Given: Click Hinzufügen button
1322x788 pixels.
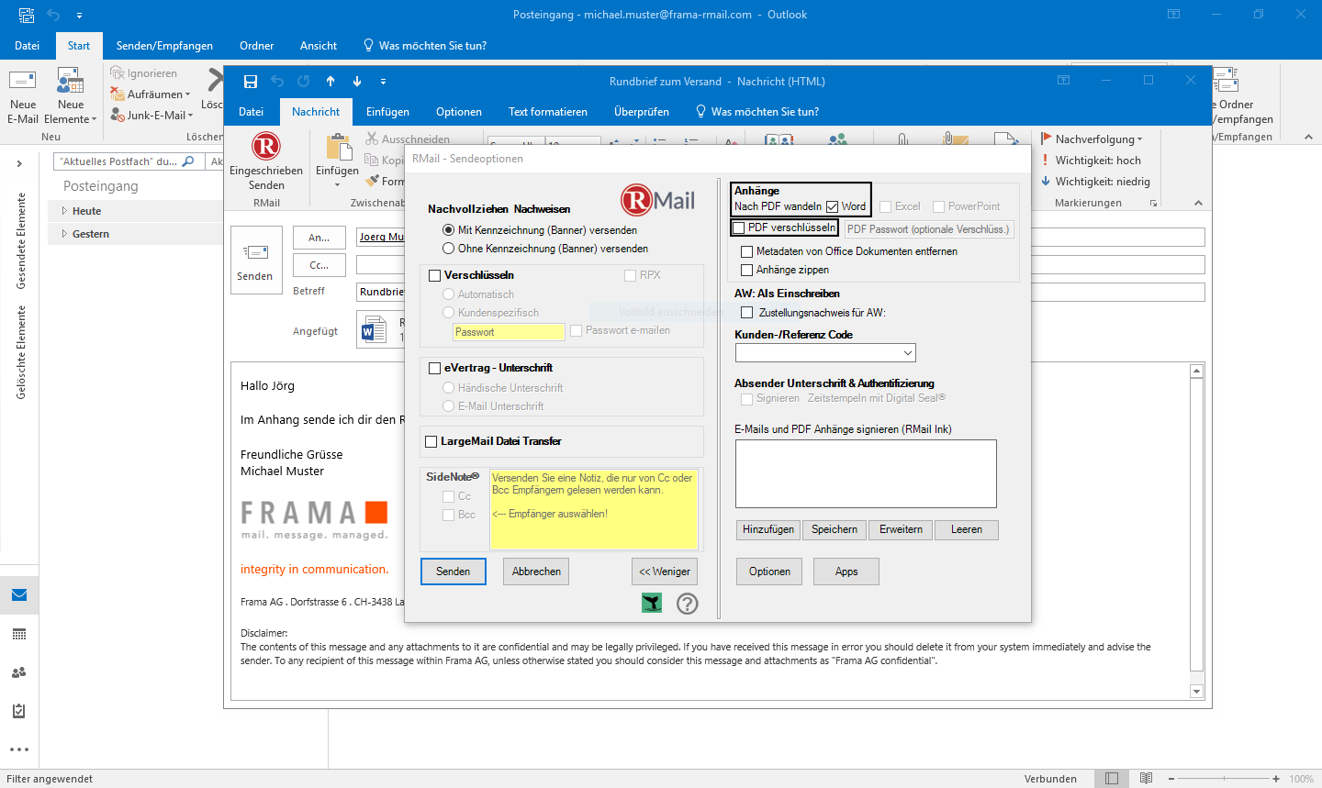Looking at the screenshot, I should click(x=768, y=529).
